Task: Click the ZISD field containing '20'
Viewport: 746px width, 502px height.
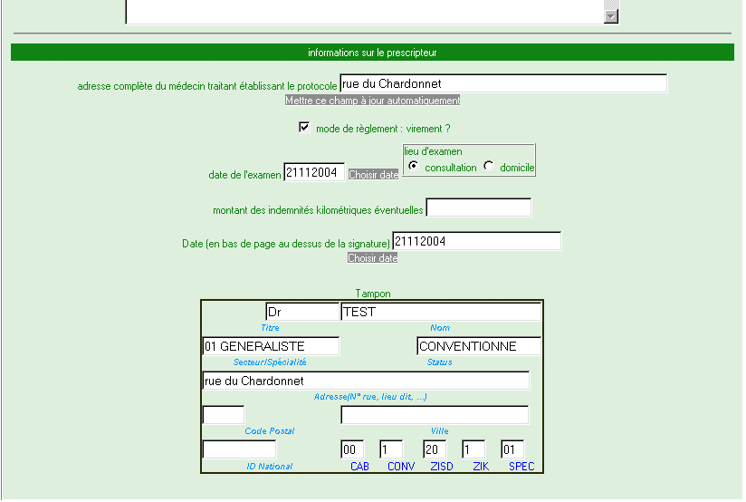Action: point(434,449)
